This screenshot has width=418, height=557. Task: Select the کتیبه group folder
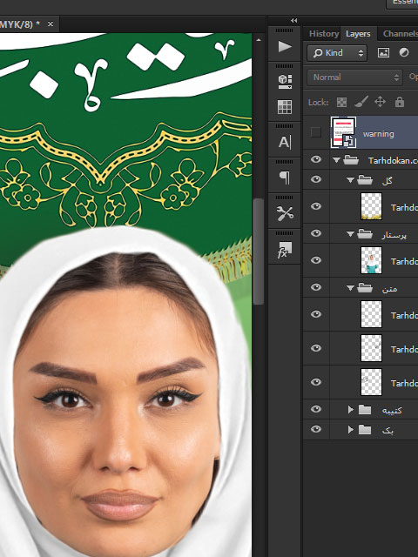click(365, 410)
